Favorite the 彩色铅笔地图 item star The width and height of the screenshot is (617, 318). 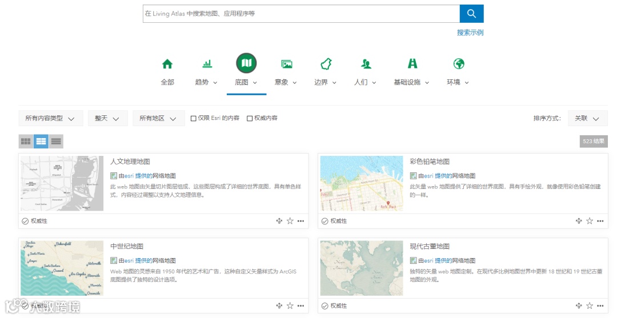[590, 222]
